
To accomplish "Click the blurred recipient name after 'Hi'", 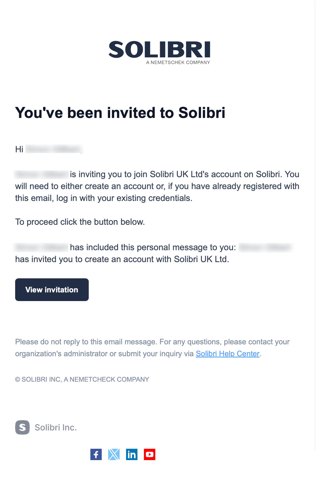I will 54,148.
